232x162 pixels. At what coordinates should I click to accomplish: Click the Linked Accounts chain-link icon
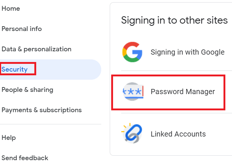[x=132, y=134]
